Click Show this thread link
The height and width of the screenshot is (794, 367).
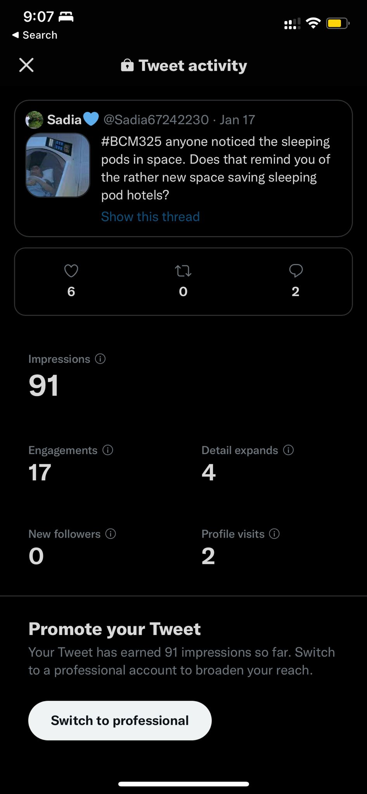151,216
